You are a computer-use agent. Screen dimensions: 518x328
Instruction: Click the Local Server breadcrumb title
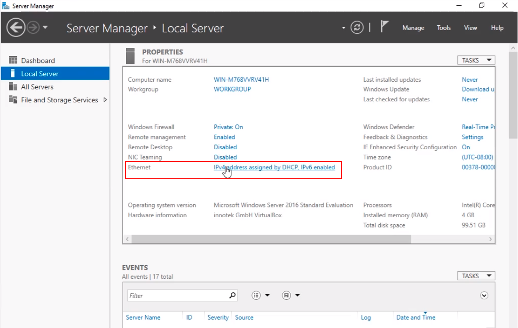[193, 28]
